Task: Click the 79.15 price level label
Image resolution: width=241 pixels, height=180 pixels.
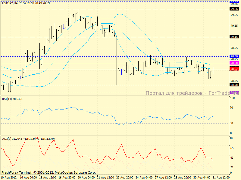Action: tap(234, 37)
